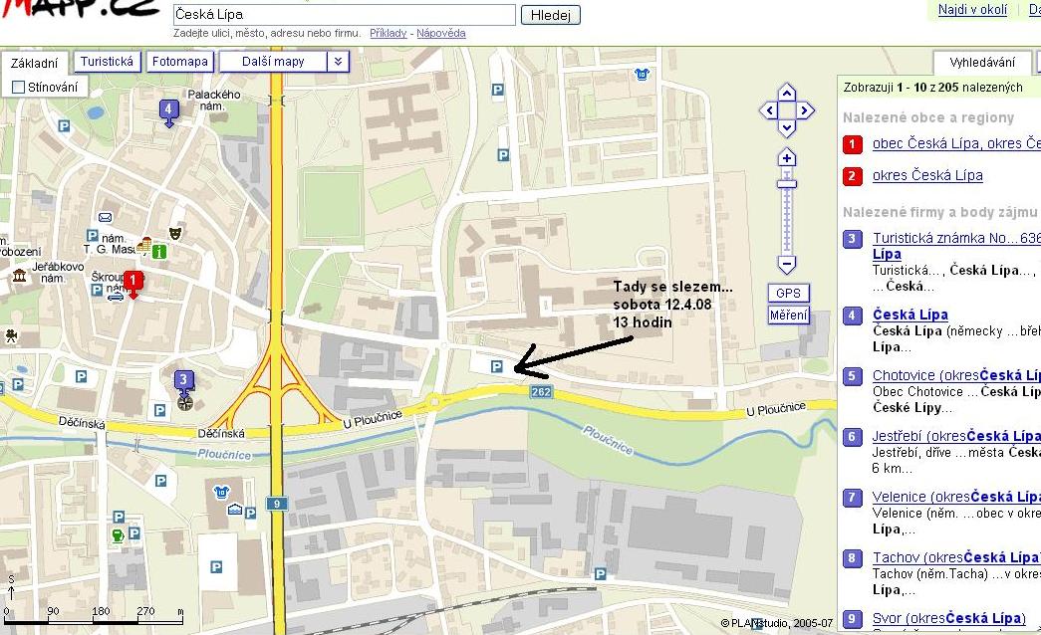Expand the Další mapy double-arrow menu

point(338,62)
